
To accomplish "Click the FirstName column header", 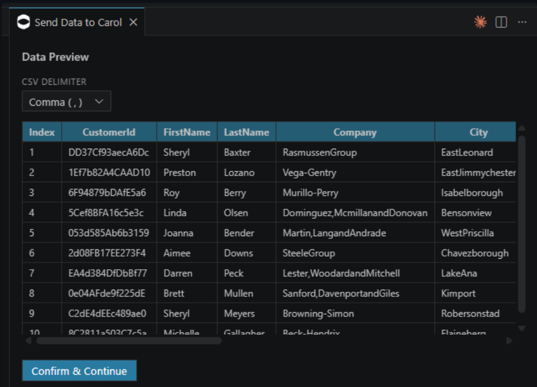I will point(187,132).
